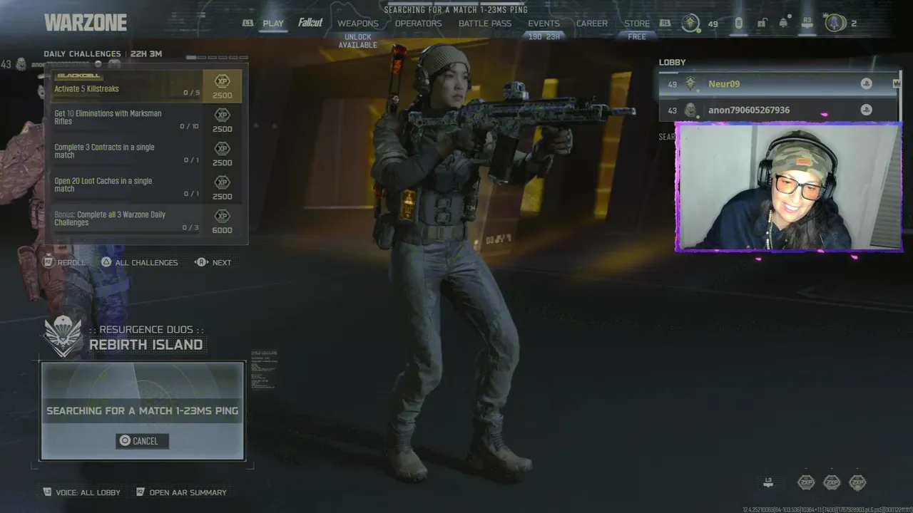Click the challenge page indicator dots

tap(217, 57)
